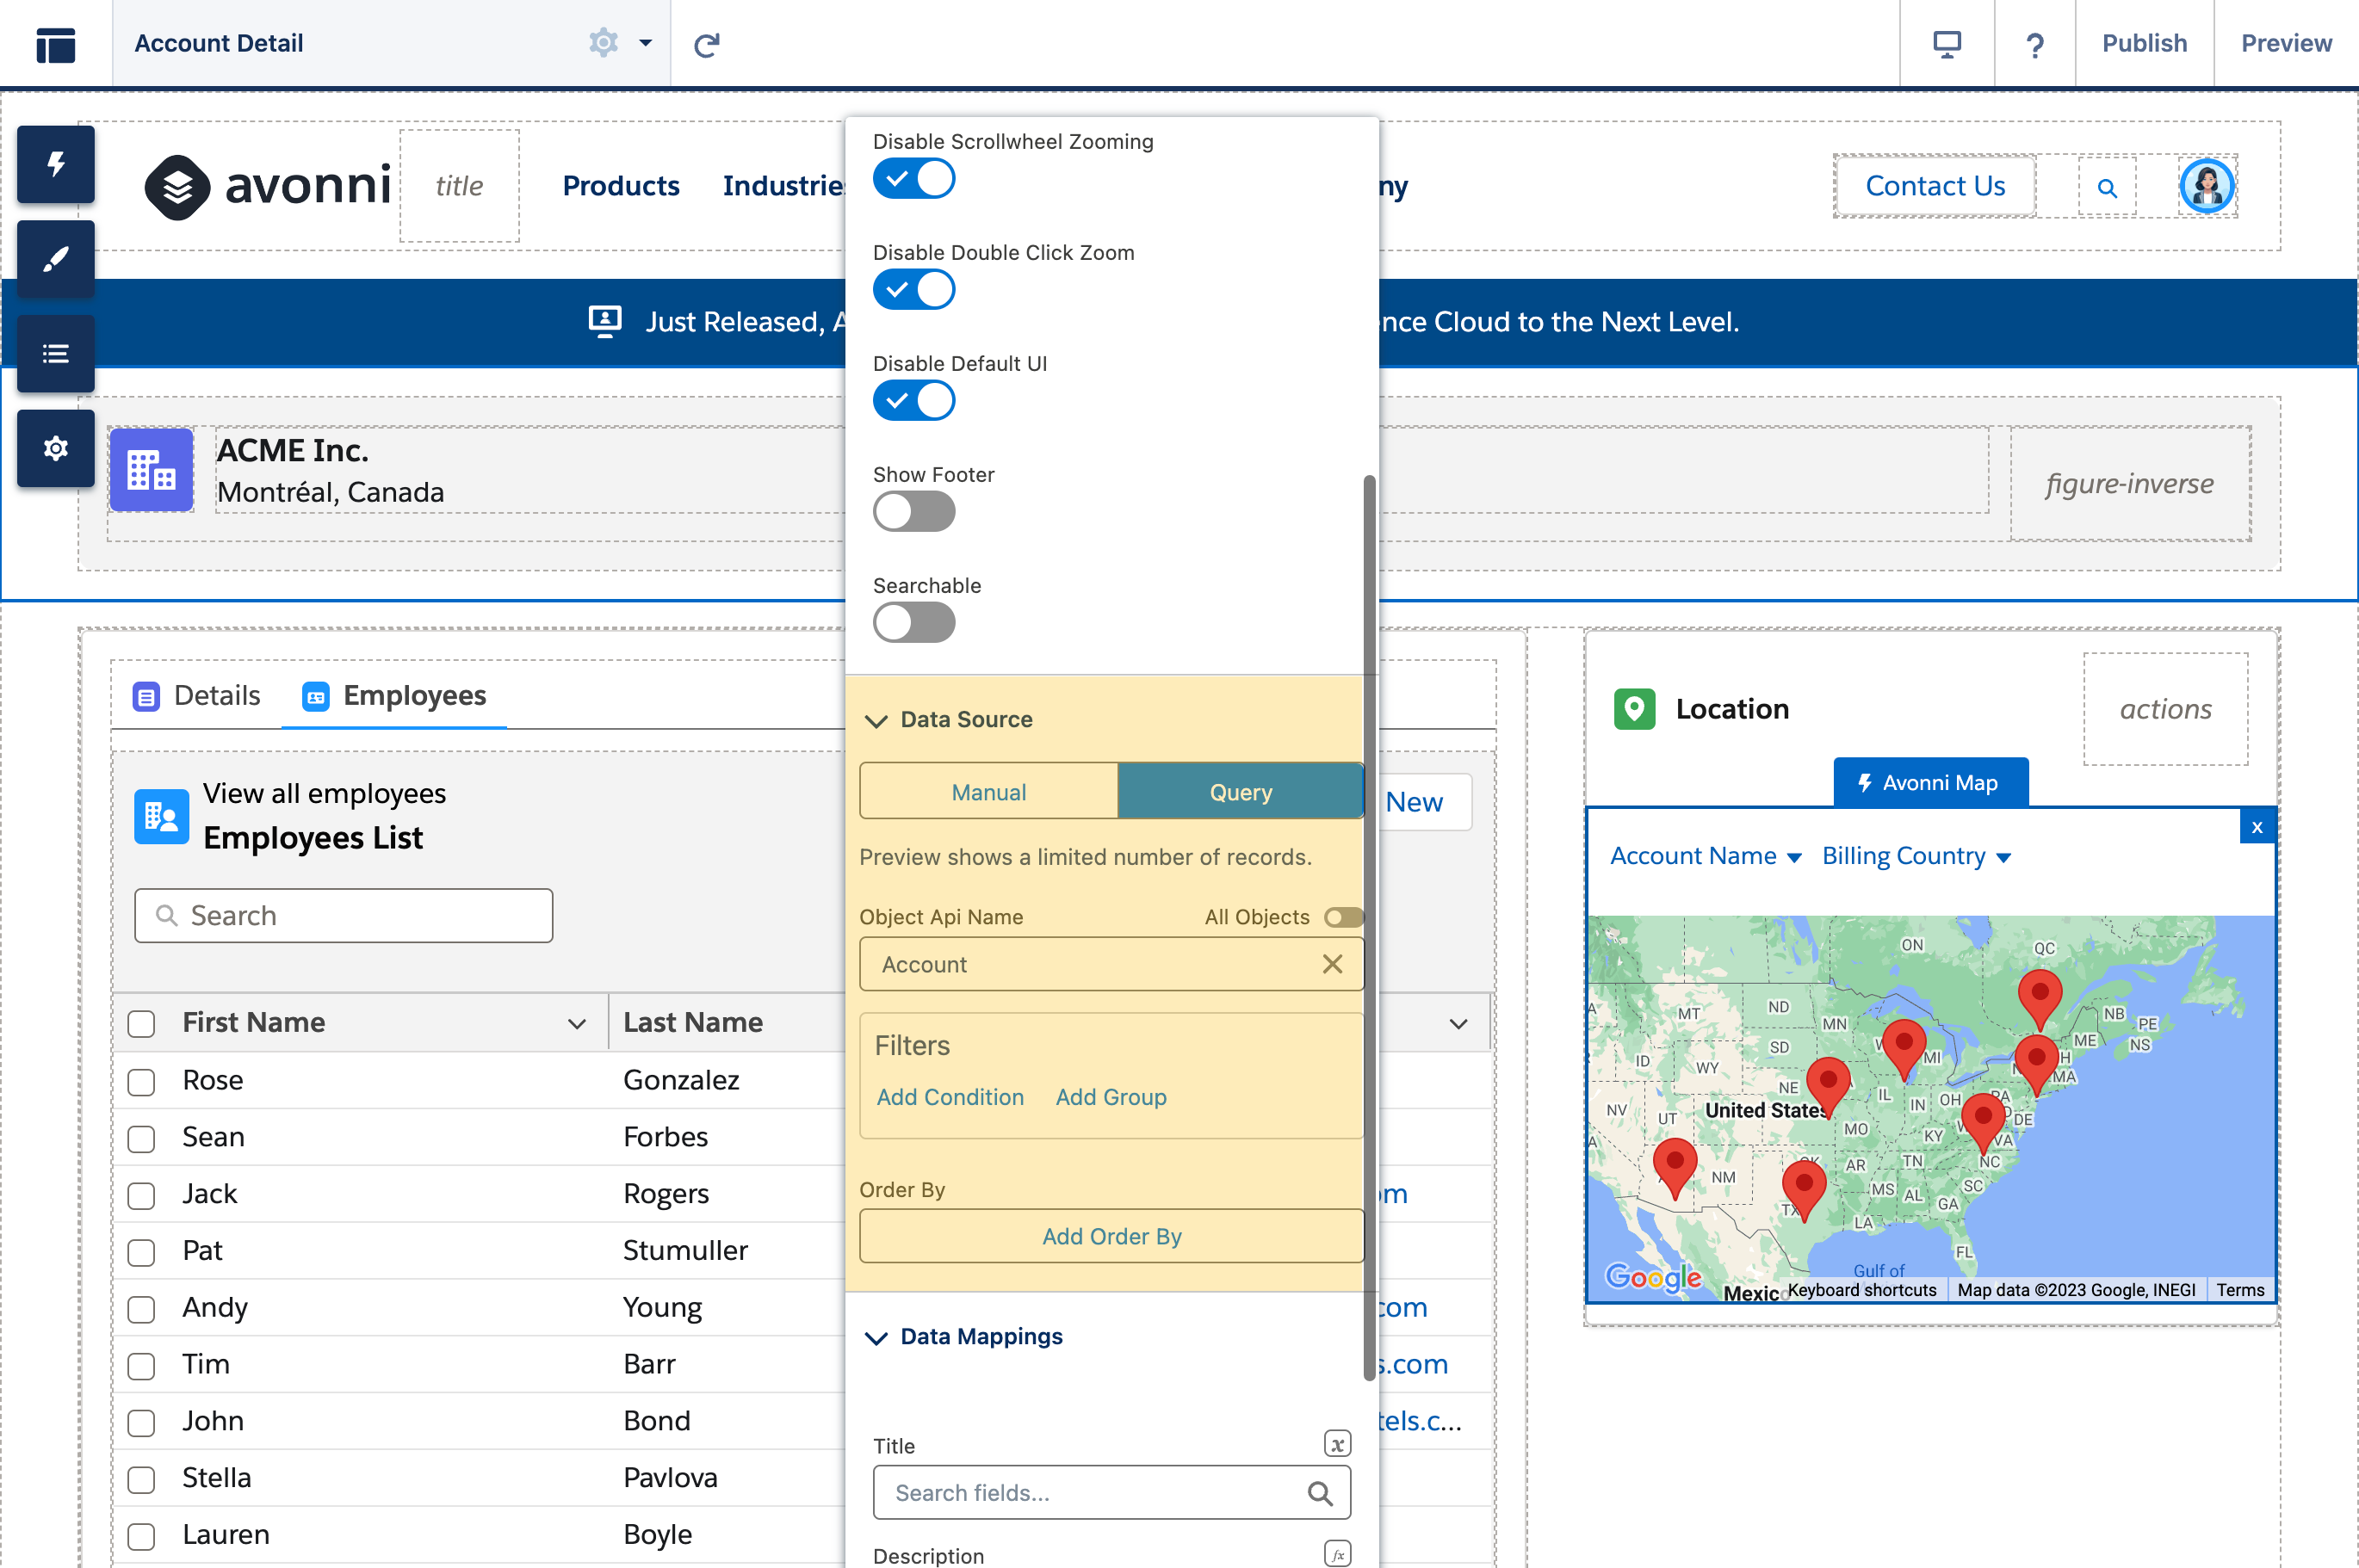Open the paintbrush styling panel
The height and width of the screenshot is (1568, 2359).
(x=56, y=259)
